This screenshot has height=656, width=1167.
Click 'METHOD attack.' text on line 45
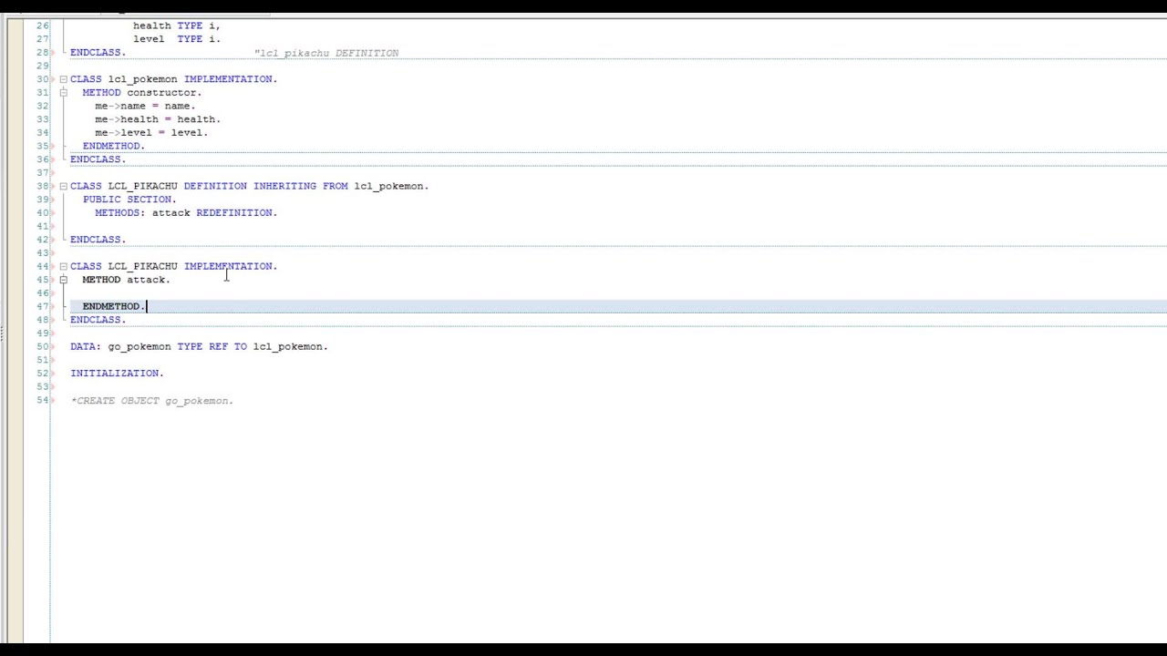[x=126, y=280]
